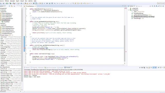Screen dimensions: 165x93
Task: Open dropdown arrow next to Run button
Action: click(x=9, y=3)
